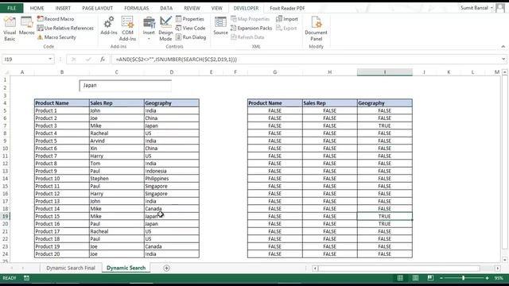The width and height of the screenshot is (509, 286).
Task: Click the formula bar Cancel icon
Action: pyautogui.click(x=74, y=60)
